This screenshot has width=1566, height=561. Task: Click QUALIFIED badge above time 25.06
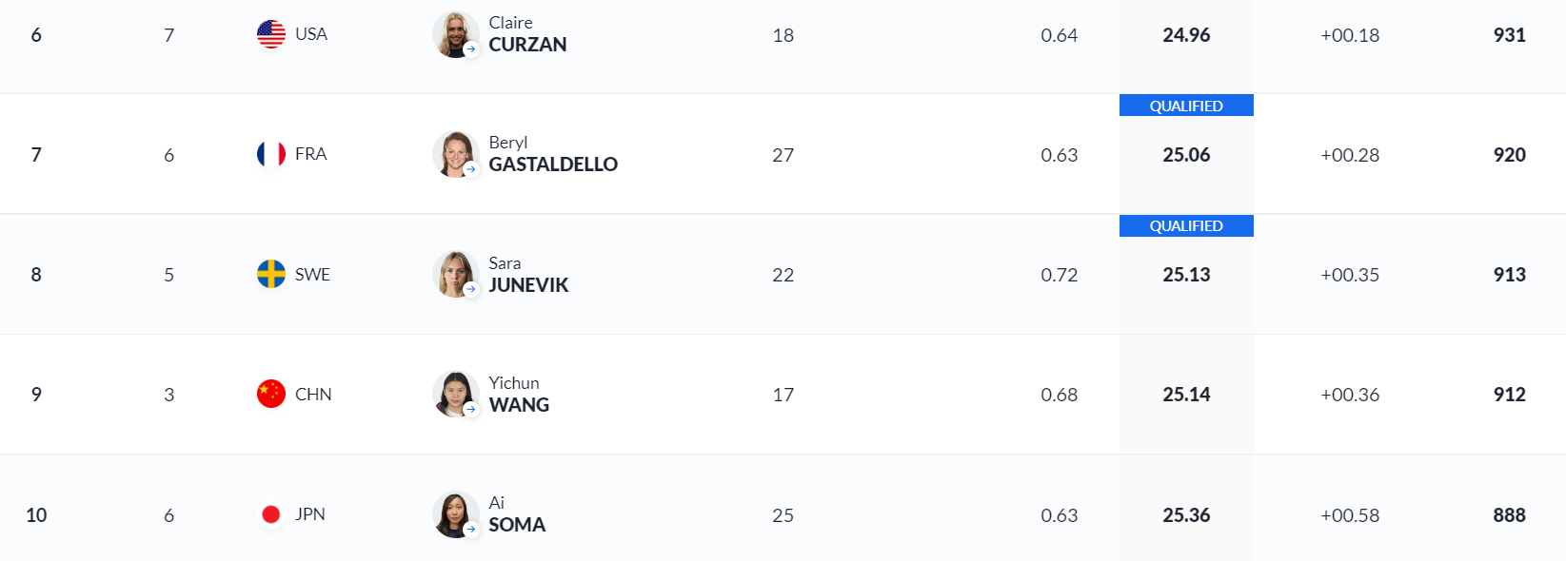coord(1186,106)
